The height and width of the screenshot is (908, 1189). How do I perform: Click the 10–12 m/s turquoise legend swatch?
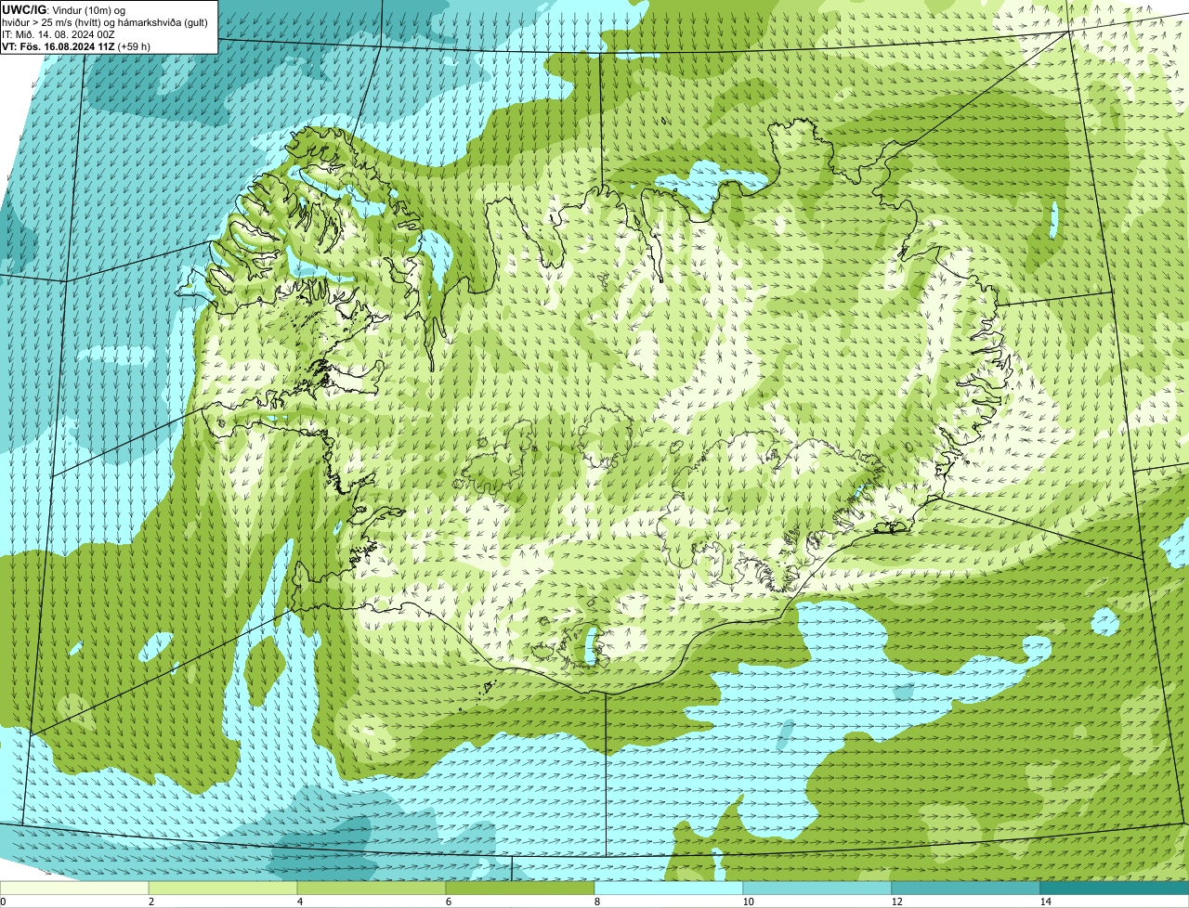click(x=817, y=888)
